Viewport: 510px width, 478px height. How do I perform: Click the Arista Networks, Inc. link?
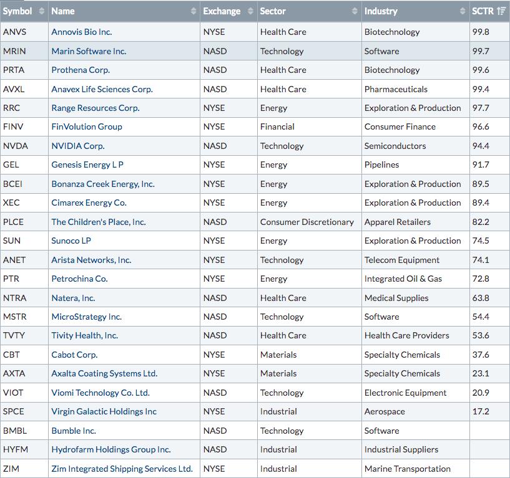(x=91, y=260)
